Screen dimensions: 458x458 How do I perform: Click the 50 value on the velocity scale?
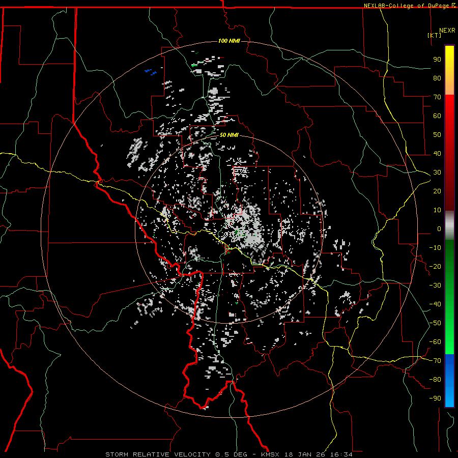[437, 135]
